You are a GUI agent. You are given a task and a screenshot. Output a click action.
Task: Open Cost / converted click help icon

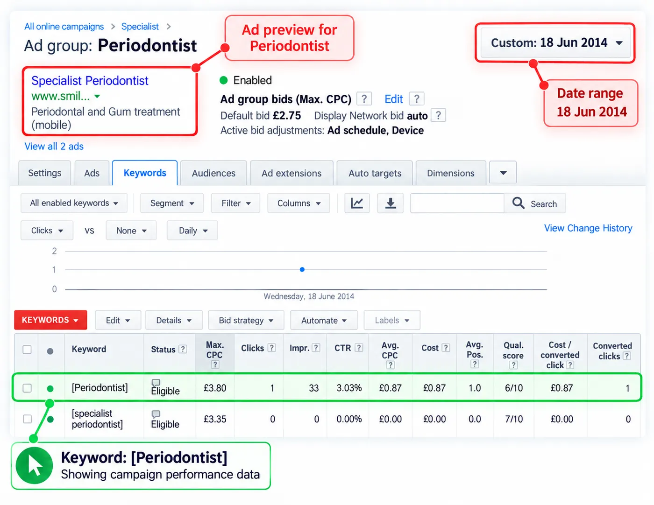(570, 365)
